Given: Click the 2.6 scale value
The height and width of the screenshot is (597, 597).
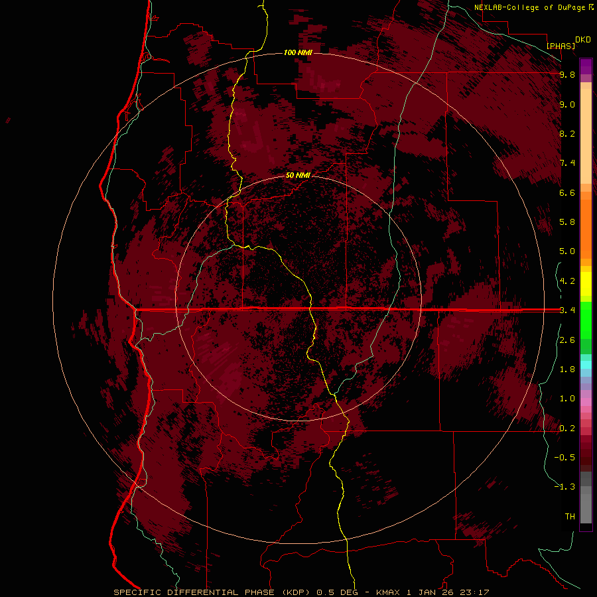Looking at the screenshot, I should (567, 340).
